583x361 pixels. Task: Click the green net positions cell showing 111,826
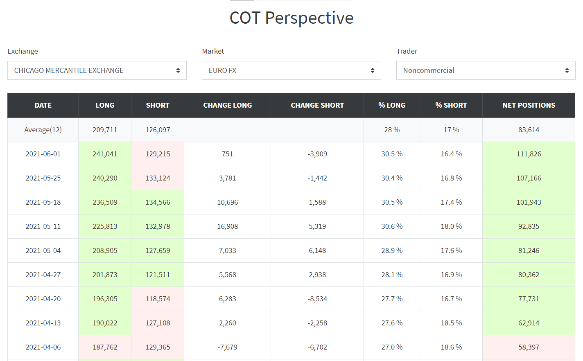point(529,153)
